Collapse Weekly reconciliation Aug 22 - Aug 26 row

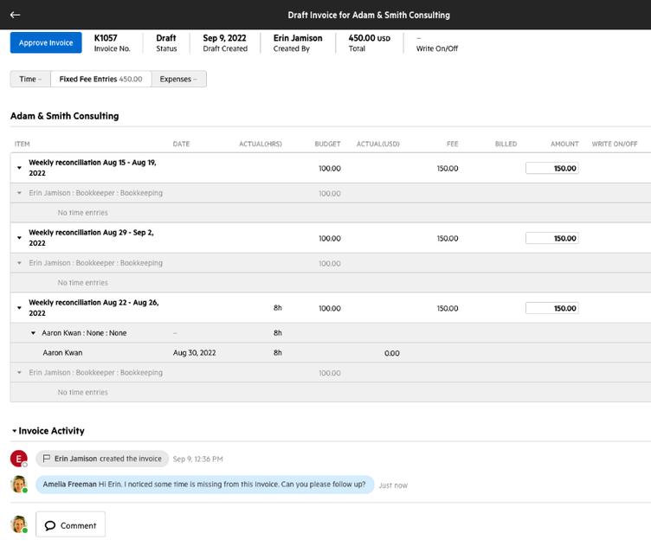click(x=19, y=308)
